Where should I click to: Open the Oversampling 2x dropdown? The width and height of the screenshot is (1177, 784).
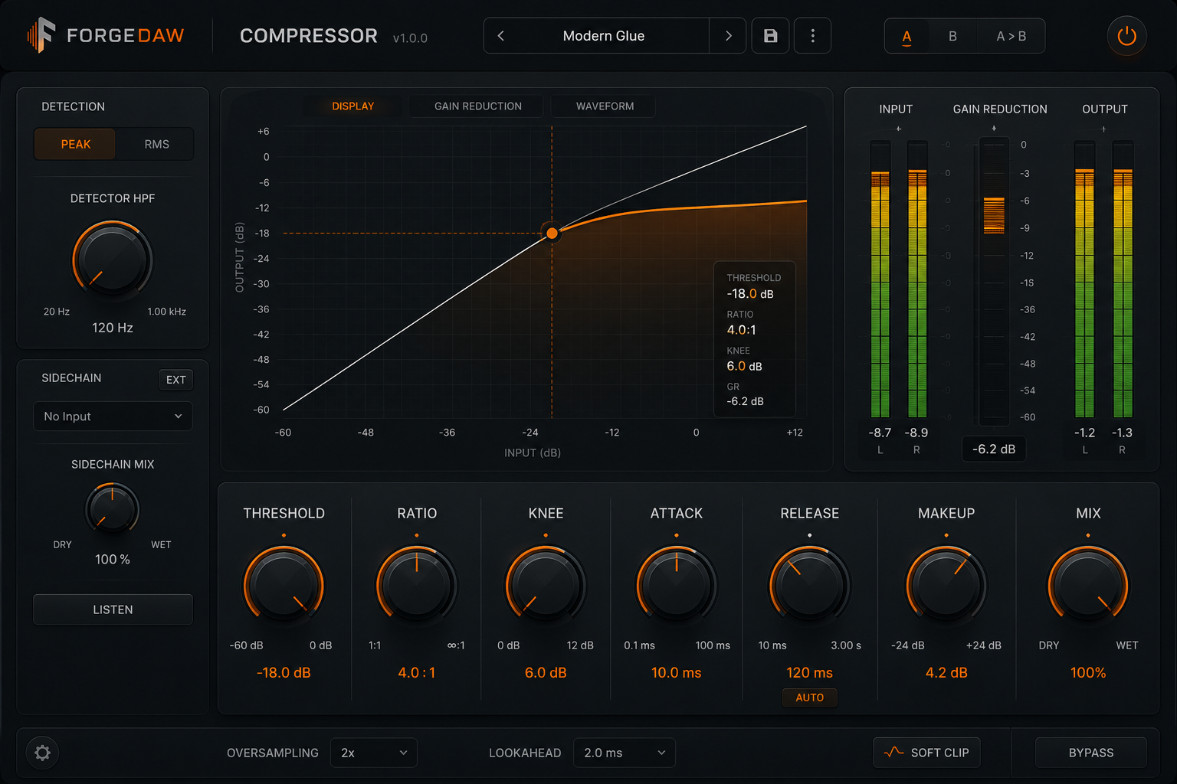(374, 753)
